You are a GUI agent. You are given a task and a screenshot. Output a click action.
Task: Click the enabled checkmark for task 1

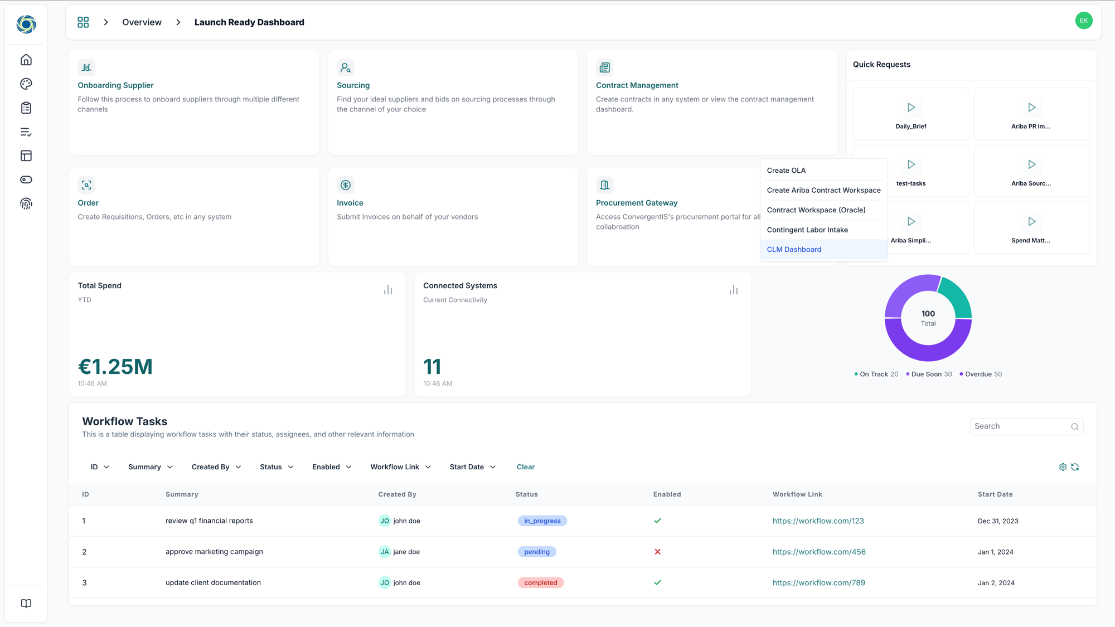pyautogui.click(x=658, y=521)
